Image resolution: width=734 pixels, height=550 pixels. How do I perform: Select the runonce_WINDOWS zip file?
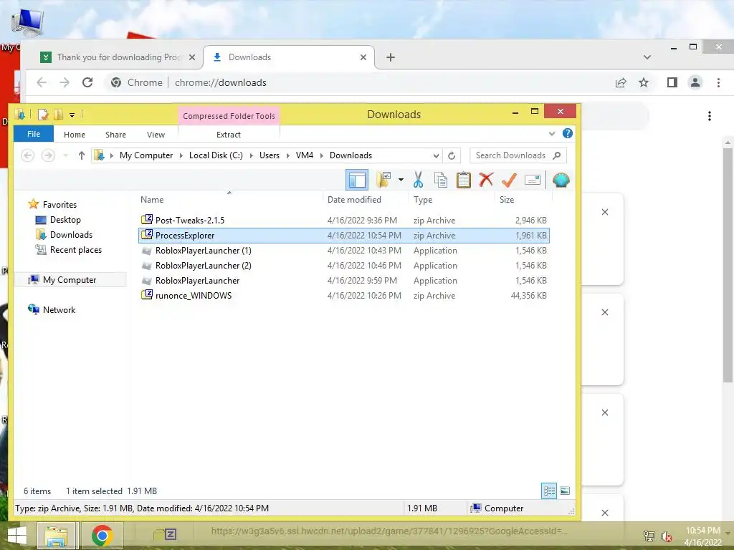pyautogui.click(x=344, y=295)
